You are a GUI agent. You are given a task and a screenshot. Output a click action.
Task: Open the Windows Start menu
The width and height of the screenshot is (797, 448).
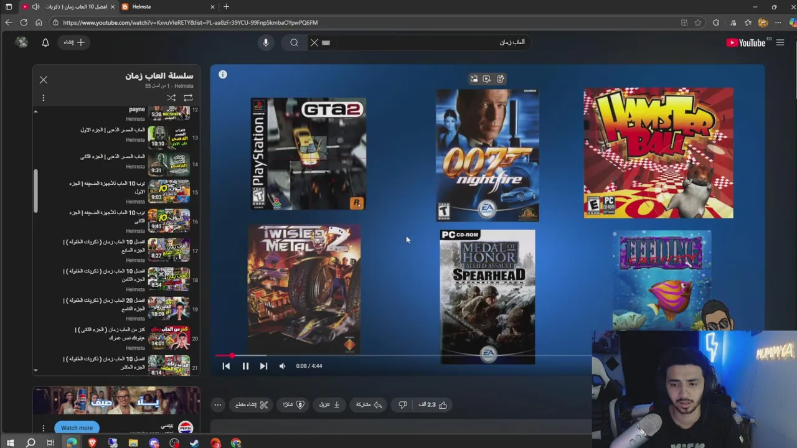click(10, 443)
